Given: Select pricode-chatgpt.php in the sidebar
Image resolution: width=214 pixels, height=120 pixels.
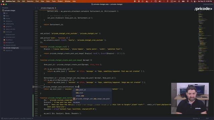Looking at the screenshot, I should pos(12,48).
